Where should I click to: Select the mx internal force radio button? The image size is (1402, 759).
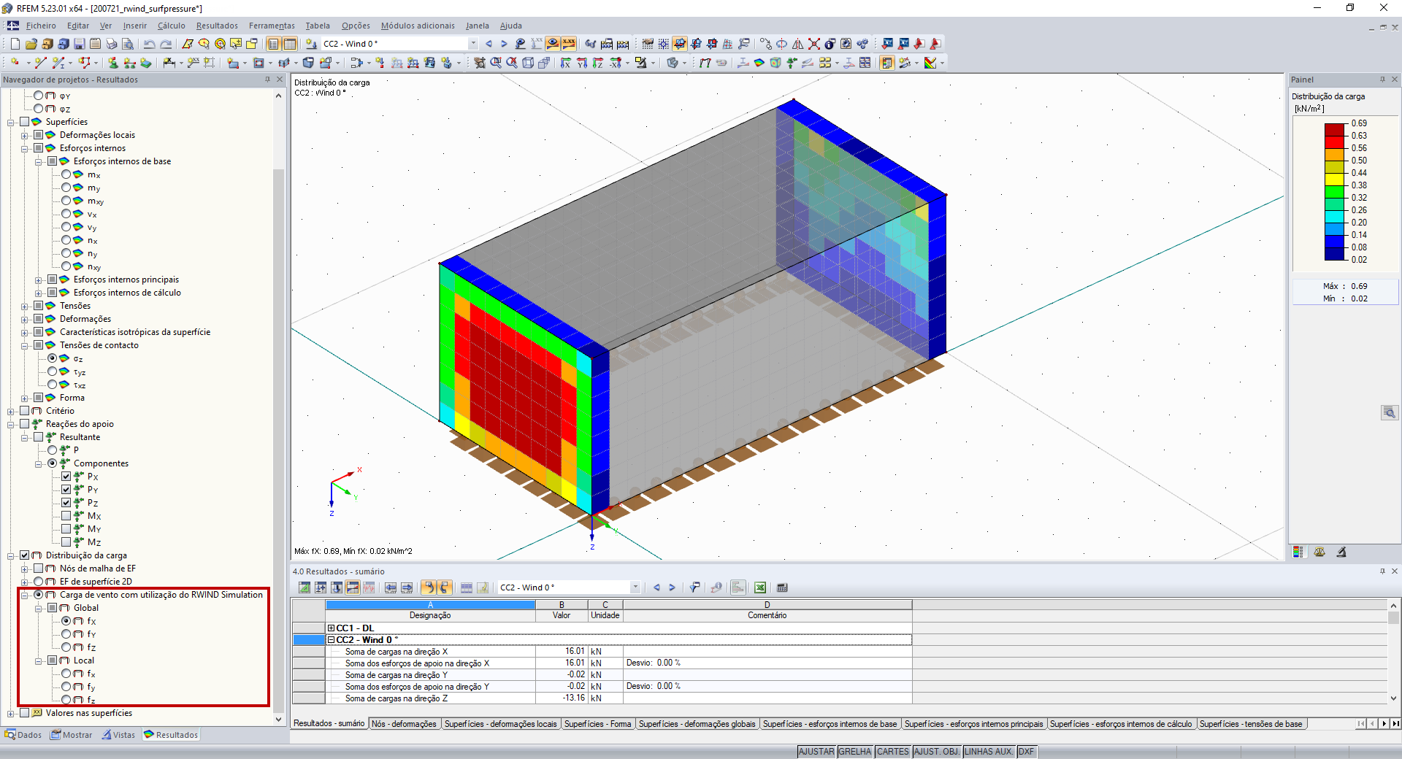(x=66, y=174)
